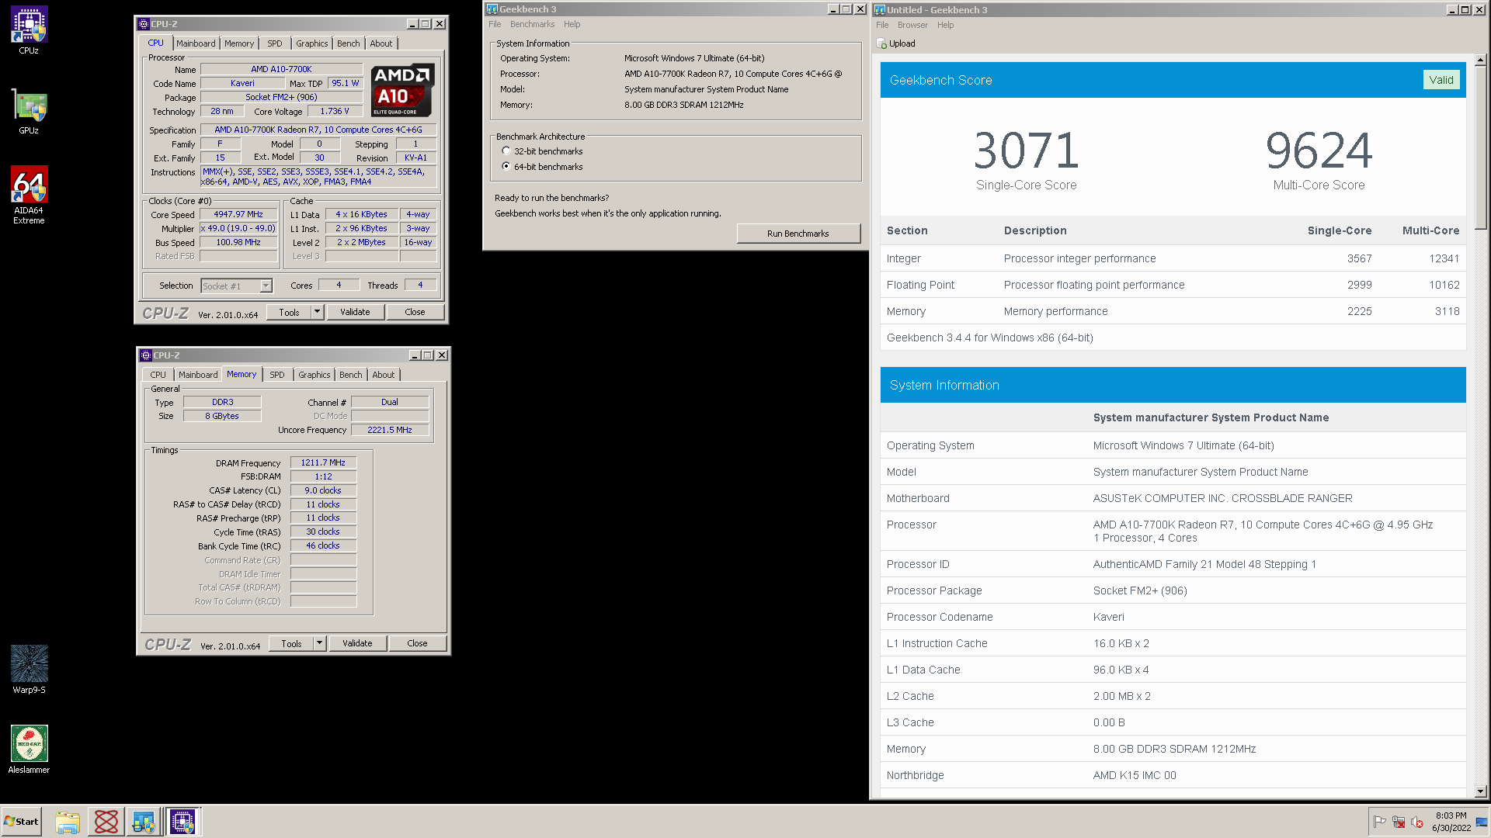
Task: Open File menu in Untitled Geekbench window
Action: pos(882,25)
